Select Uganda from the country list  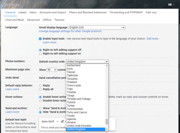[x=86, y=119]
